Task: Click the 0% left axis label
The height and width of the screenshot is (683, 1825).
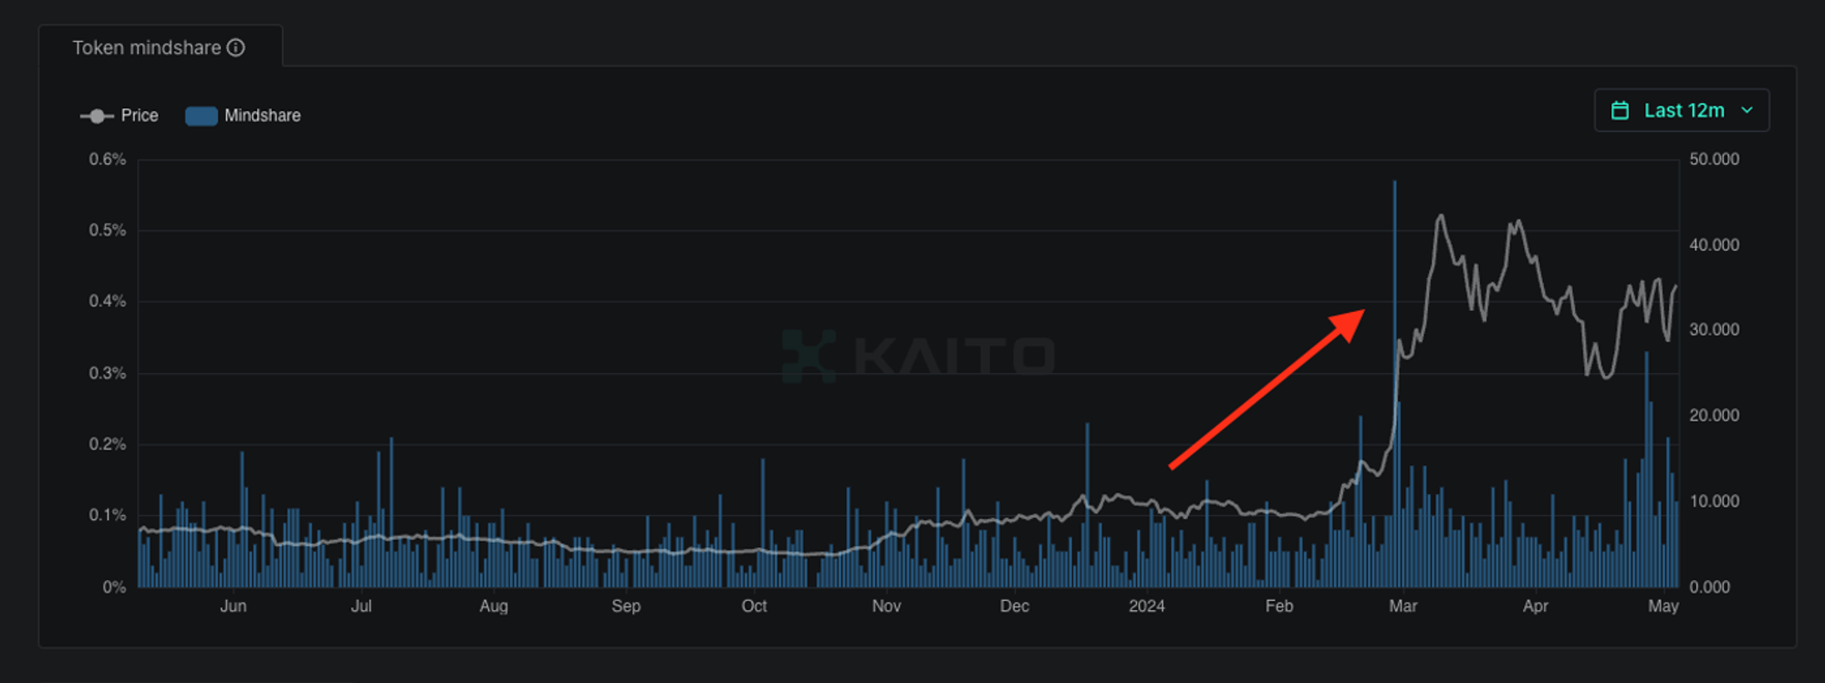Action: (114, 587)
